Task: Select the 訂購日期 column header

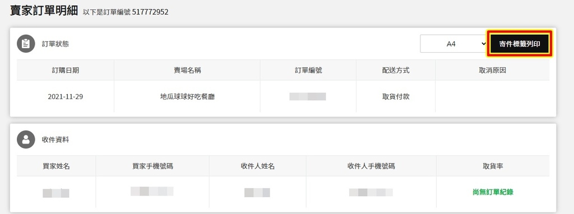Action: click(x=65, y=70)
